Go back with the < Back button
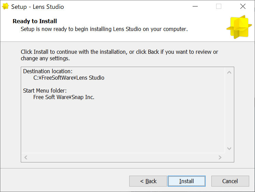This screenshot has height=192, width=255. point(148,181)
